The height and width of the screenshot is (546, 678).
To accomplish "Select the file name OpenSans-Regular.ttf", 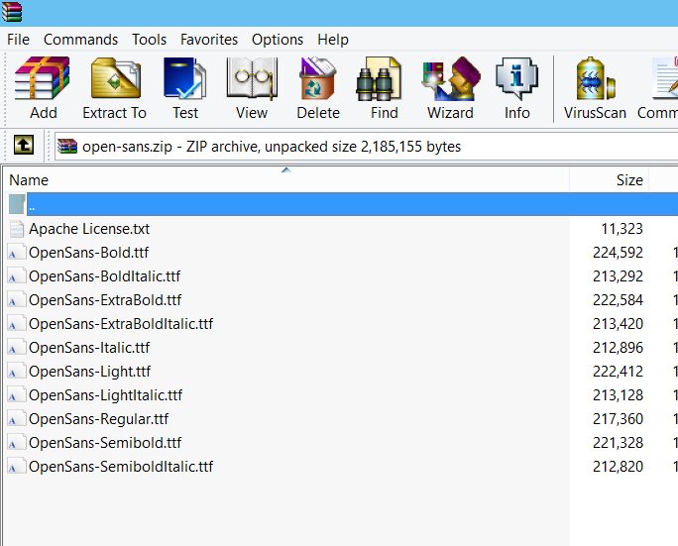I will 98,419.
